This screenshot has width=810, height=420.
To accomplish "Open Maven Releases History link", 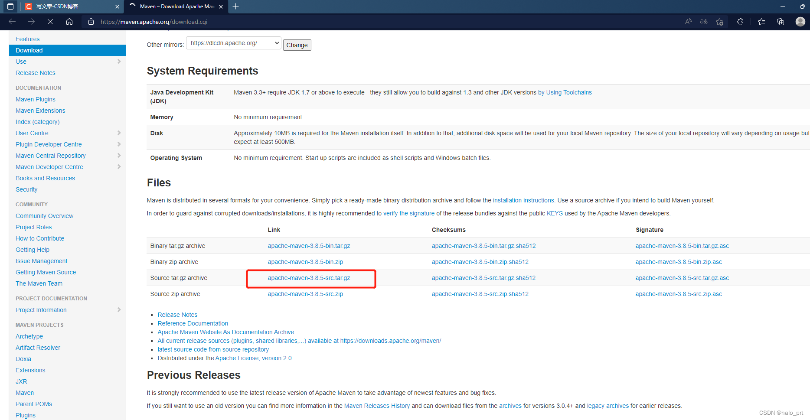I will click(377, 406).
